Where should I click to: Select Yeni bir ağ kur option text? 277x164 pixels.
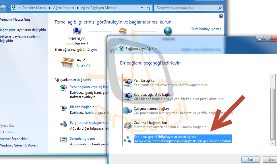pos(145,81)
